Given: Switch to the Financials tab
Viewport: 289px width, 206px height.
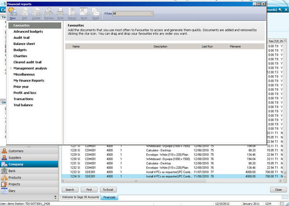Looking at the screenshot, I should (110, 197).
